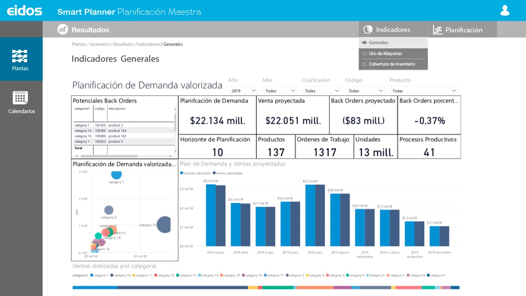This screenshot has width=526, height=296.
Task: Click the Venta proyectada $22.051 mill. card
Action: tap(293, 115)
